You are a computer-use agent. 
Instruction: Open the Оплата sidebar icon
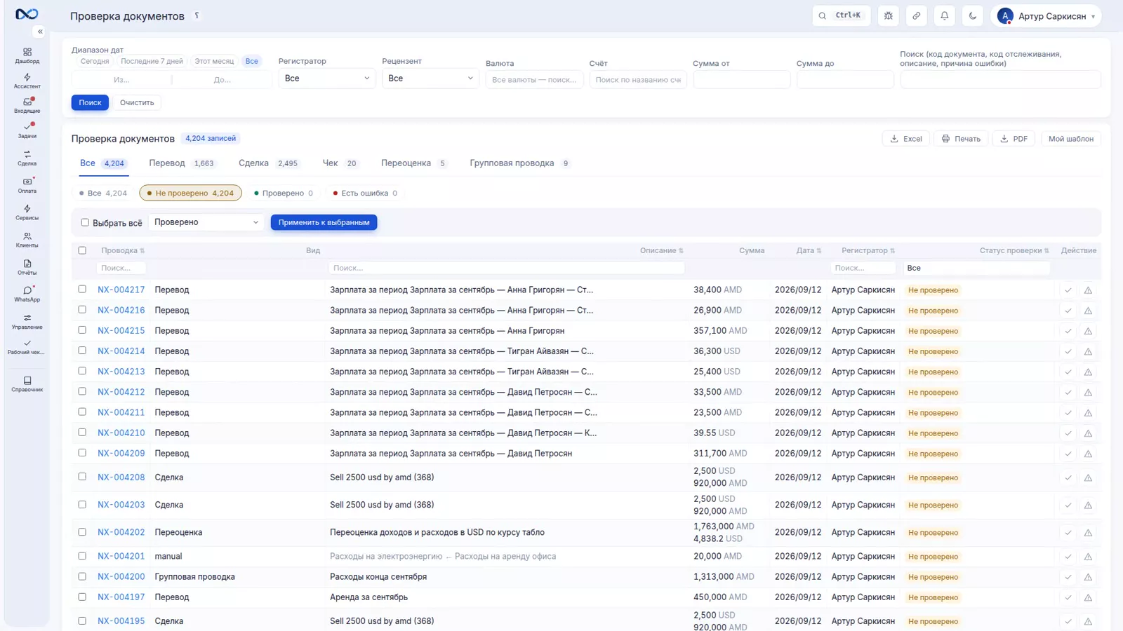coord(27,185)
